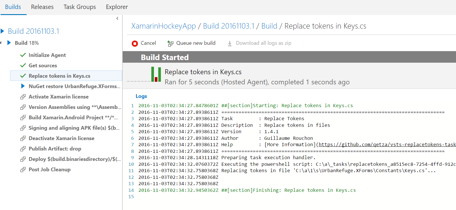
Task: Click the Queue new build icon
Action: point(170,43)
